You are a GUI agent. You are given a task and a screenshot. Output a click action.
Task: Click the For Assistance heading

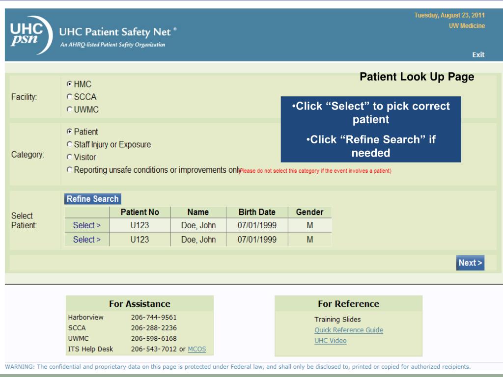pos(140,304)
